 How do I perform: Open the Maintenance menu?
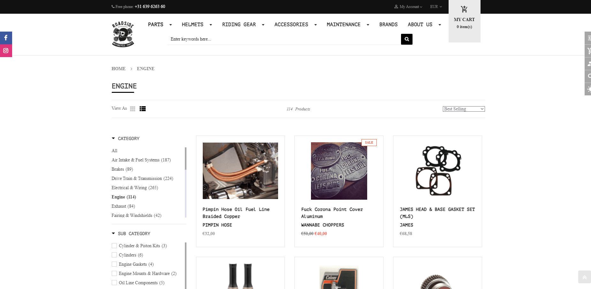click(x=344, y=25)
